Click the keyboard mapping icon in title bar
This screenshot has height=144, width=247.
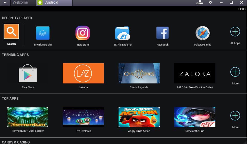199,3
